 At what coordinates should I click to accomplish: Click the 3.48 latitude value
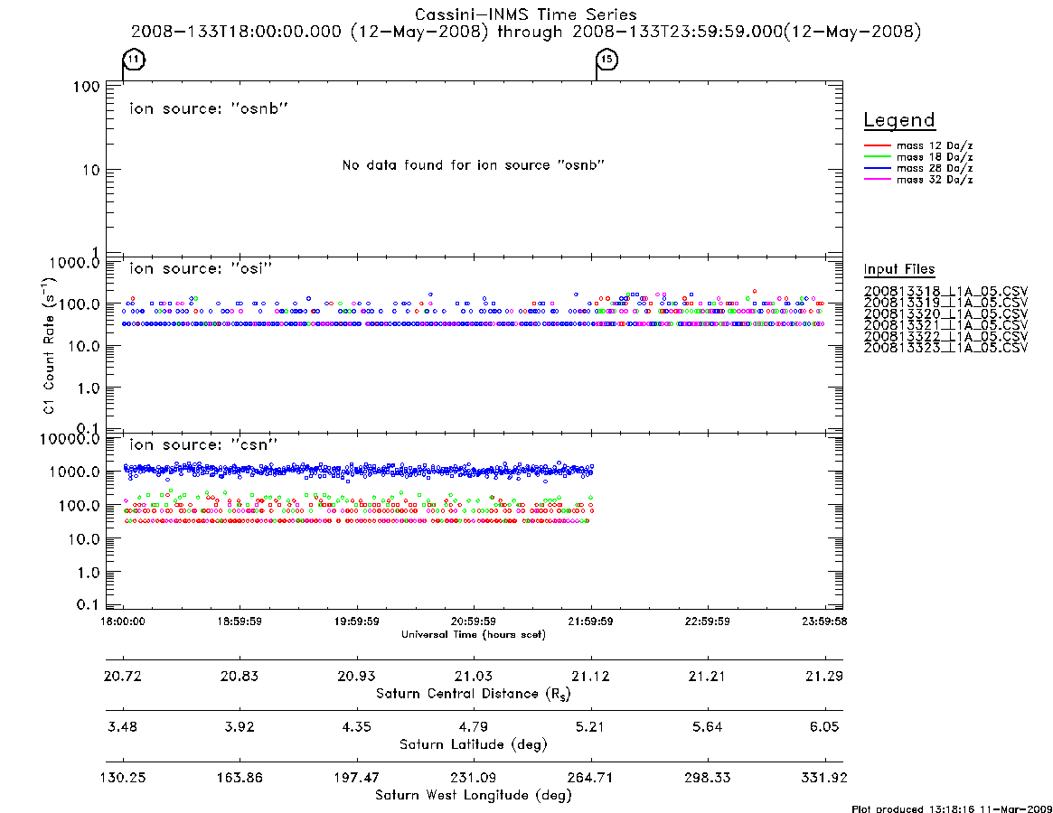click(123, 727)
